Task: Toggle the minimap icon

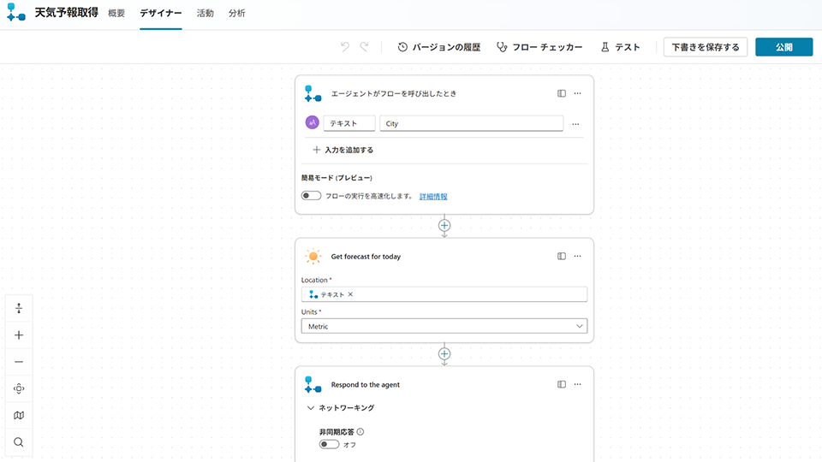Action: point(19,416)
